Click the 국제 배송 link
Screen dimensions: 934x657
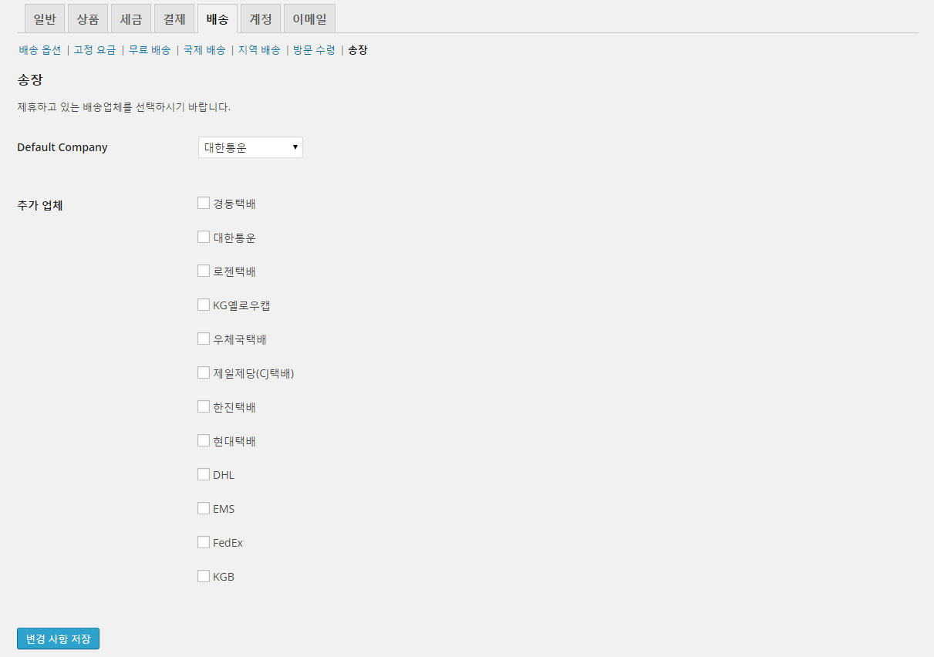click(204, 50)
